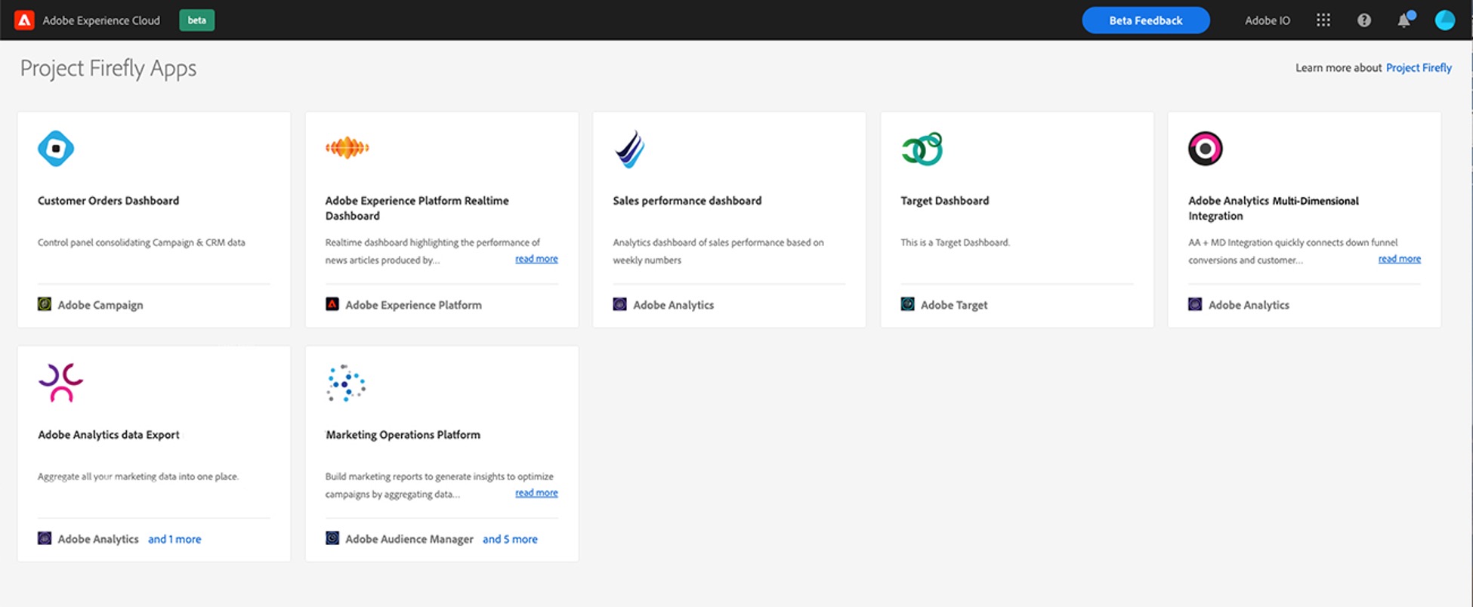The image size is (1473, 607).
Task: Click the Adobe Campaign product label
Action: click(x=100, y=305)
